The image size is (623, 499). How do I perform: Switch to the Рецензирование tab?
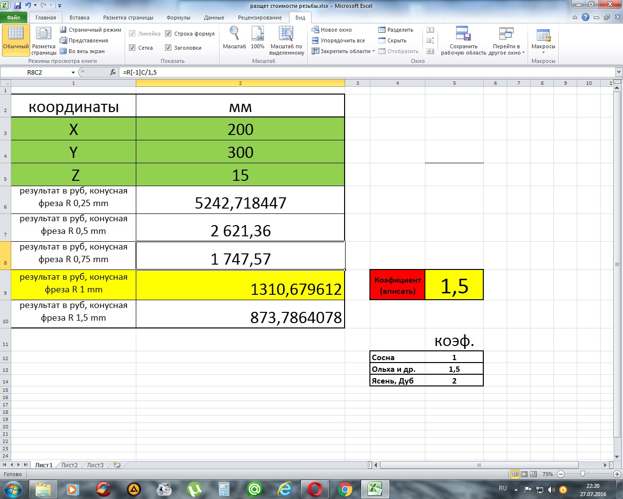click(260, 18)
